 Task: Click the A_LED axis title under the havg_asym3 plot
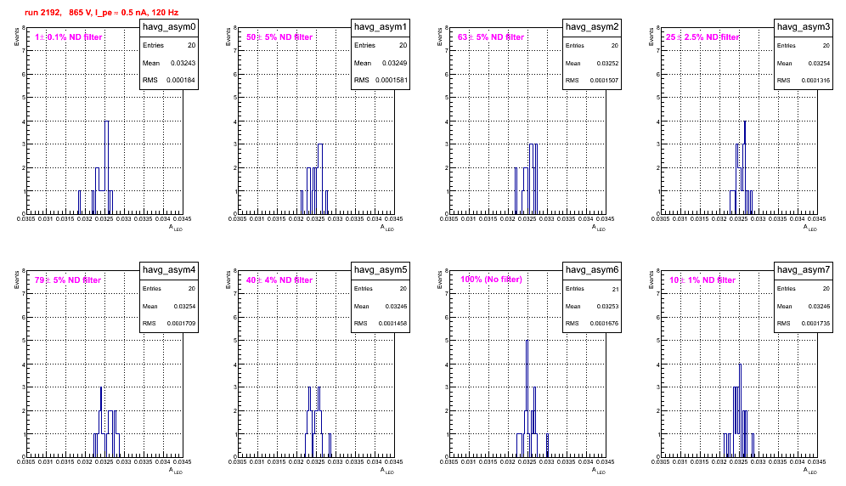pos(809,228)
